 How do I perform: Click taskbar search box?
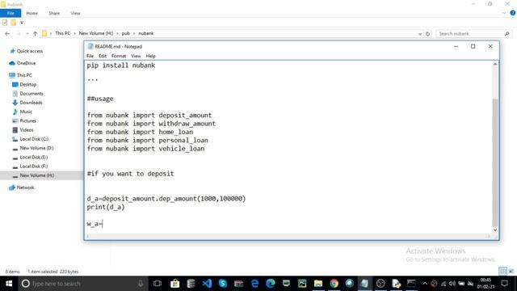(83, 284)
